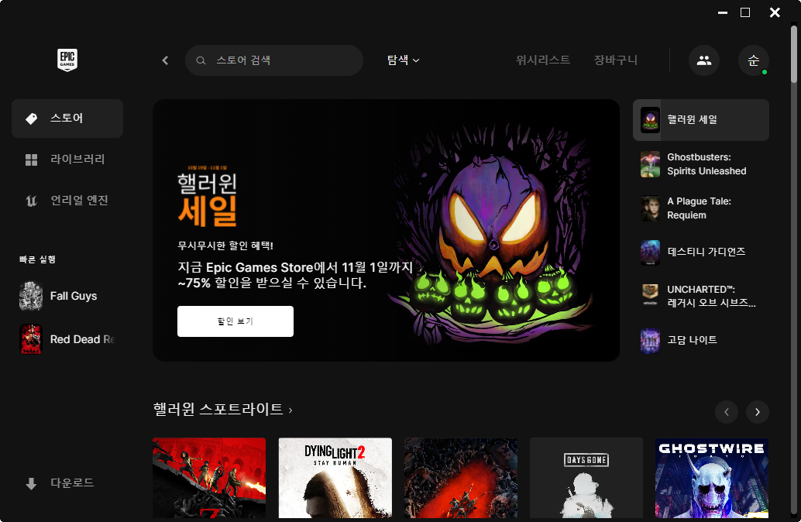
Task: Open the 장바구니 cart page
Action: pyautogui.click(x=616, y=60)
